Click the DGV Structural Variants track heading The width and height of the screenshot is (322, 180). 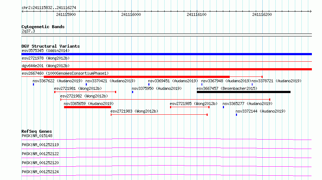click(x=51, y=46)
